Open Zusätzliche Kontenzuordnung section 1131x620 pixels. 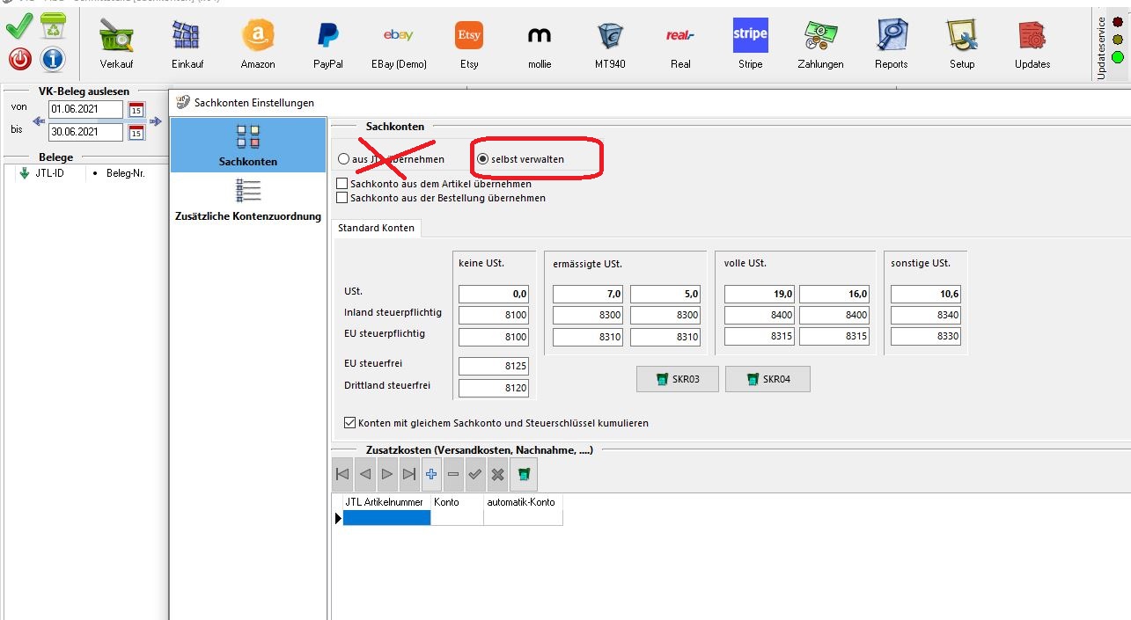click(x=248, y=201)
